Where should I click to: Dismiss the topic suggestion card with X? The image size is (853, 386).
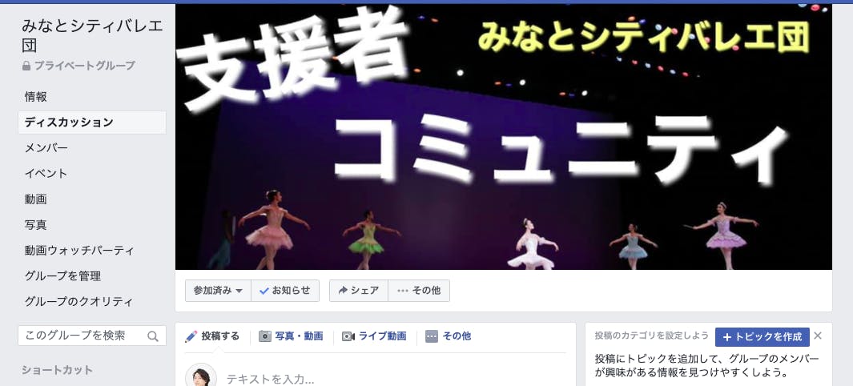pos(818,336)
